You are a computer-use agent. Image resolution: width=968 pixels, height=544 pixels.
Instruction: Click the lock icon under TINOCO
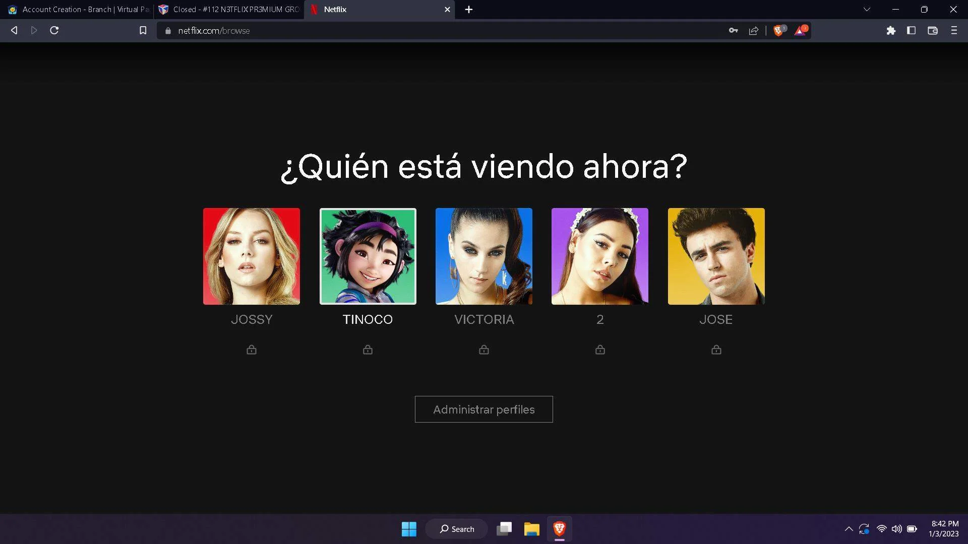[368, 350]
